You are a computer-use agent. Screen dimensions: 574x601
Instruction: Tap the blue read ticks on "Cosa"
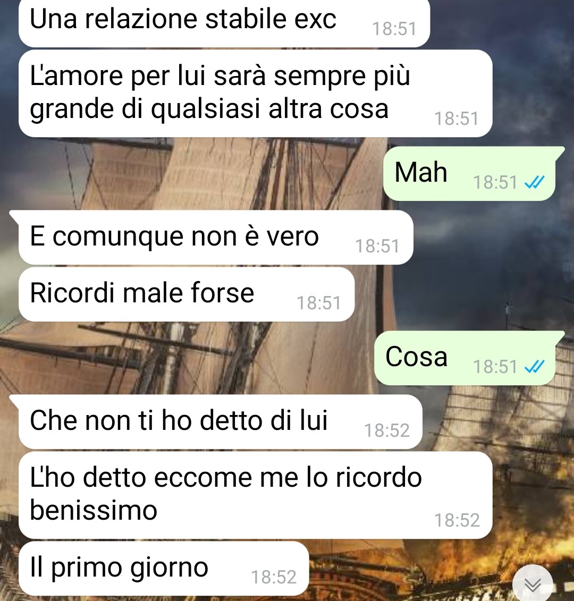[x=535, y=367]
